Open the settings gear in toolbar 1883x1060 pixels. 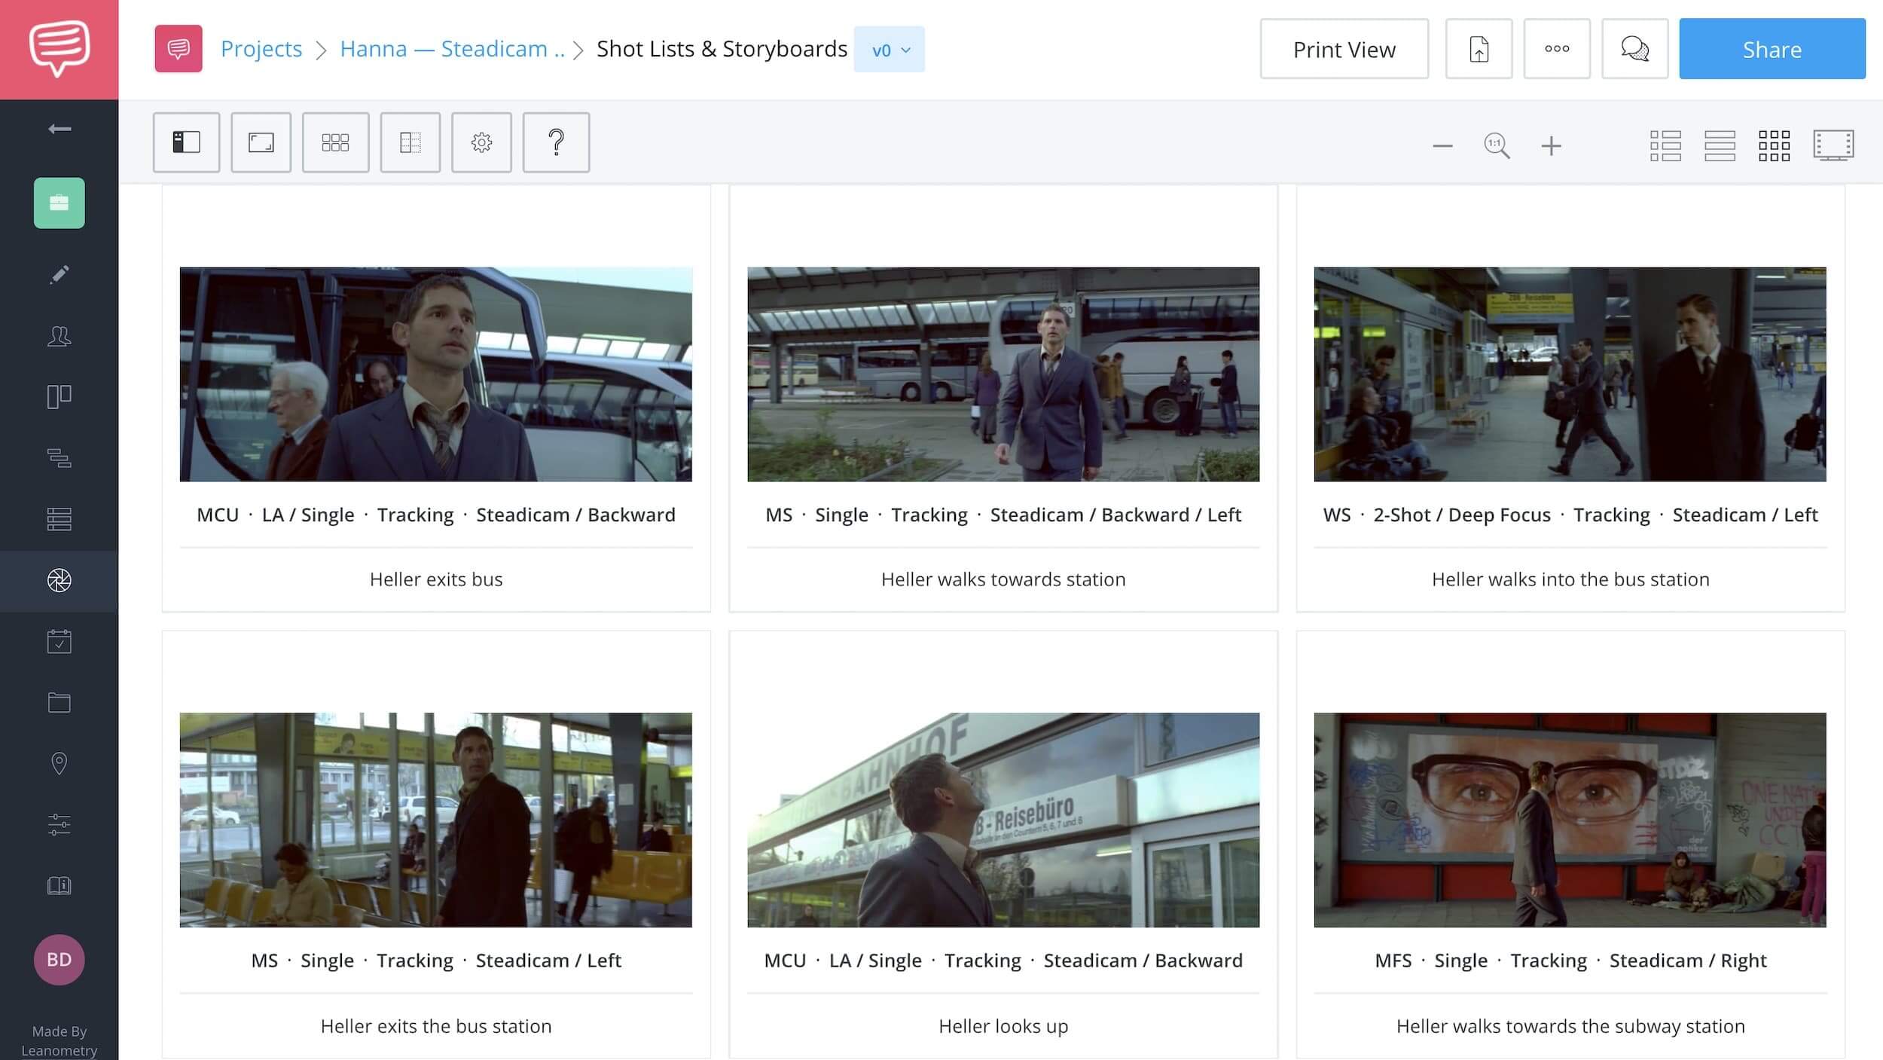point(481,142)
